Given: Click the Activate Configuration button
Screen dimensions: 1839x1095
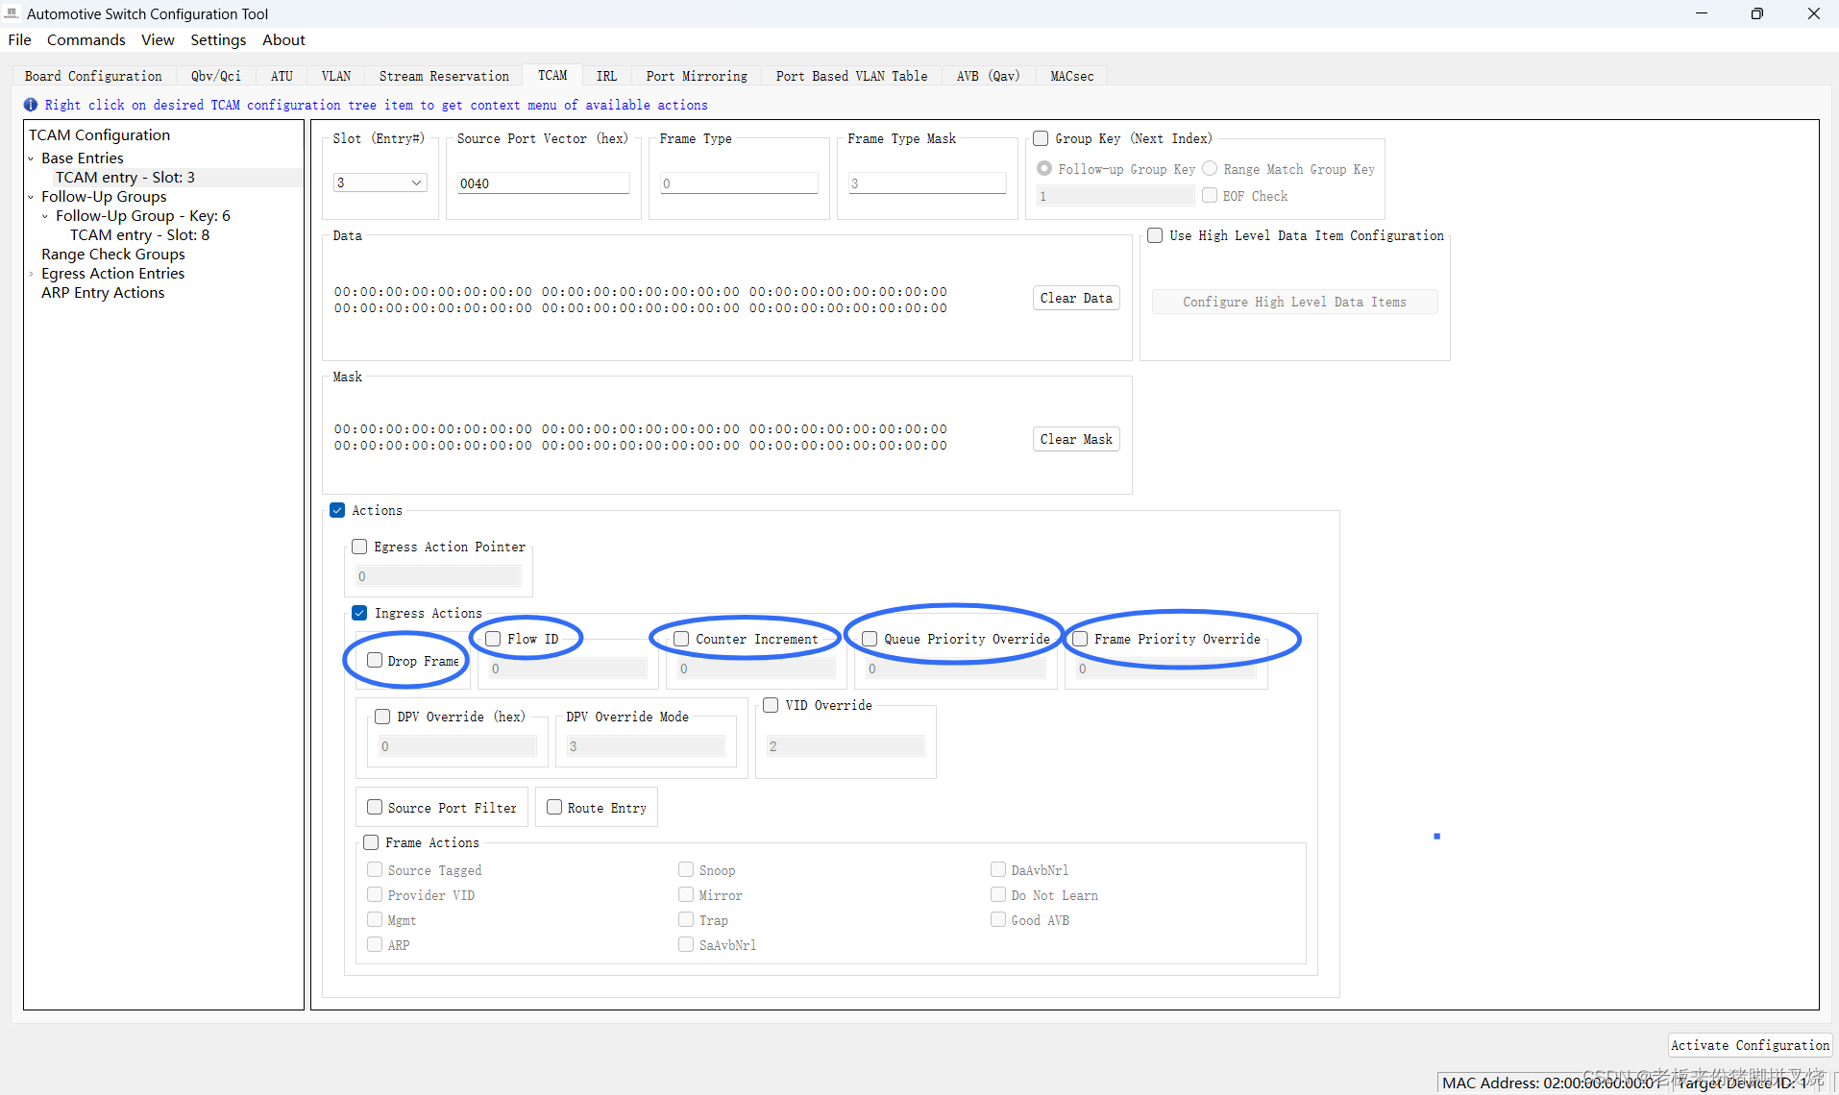Looking at the screenshot, I should pyautogui.click(x=1750, y=1045).
